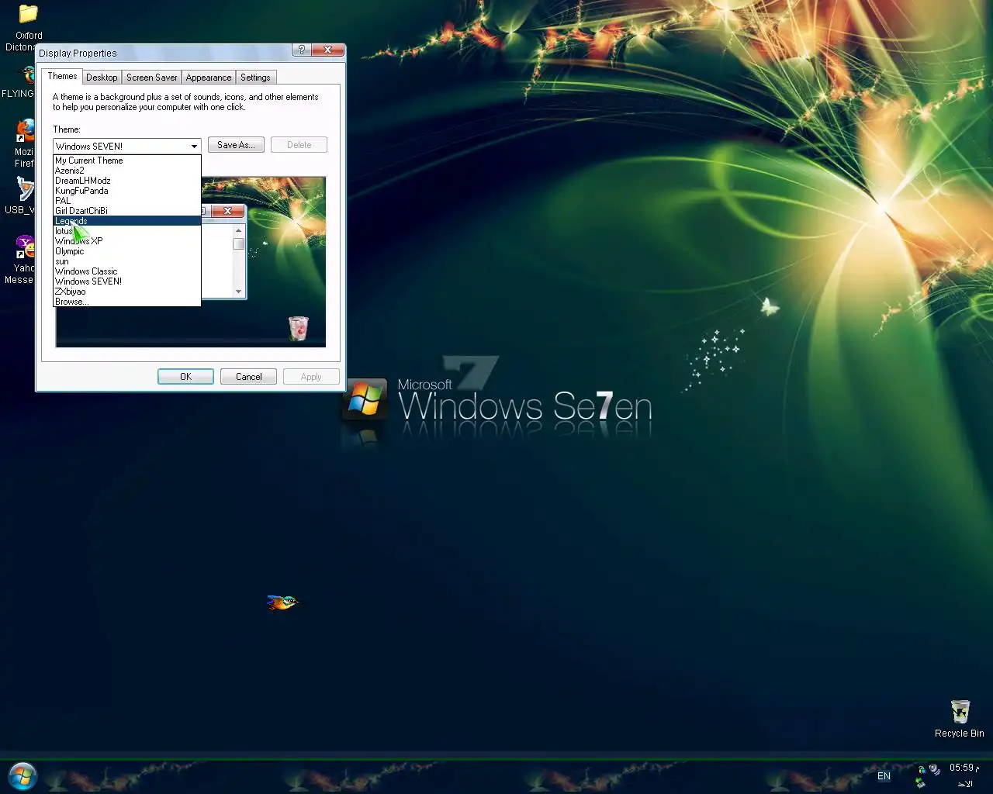Click the Help question mark button
The image size is (993, 794).
click(302, 50)
